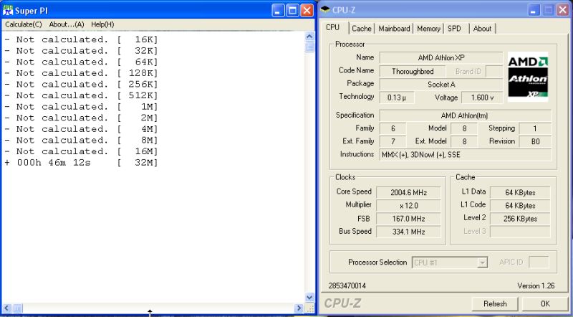This screenshot has height=317, width=573.
Task: Switch to the Mainboard tab in CPU-Z
Action: [x=394, y=29]
